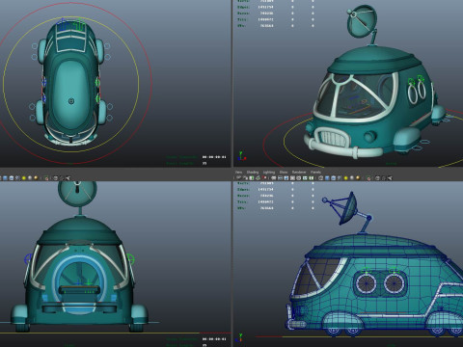Open the Lighting menu of the side-view panel
This screenshot has width=463, height=347.
point(269,173)
